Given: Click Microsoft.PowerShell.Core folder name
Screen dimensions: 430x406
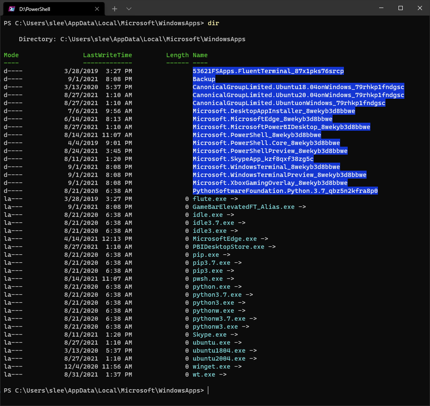Looking at the screenshot, I should 266,143.
